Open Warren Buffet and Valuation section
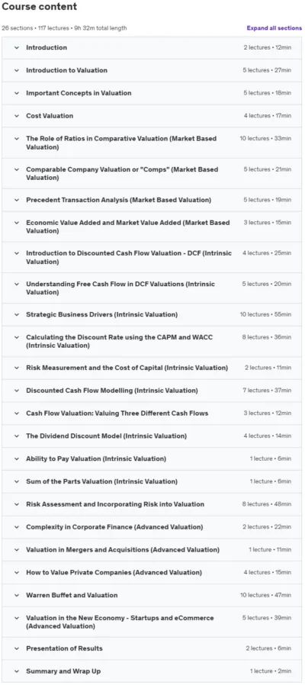 pos(152,595)
